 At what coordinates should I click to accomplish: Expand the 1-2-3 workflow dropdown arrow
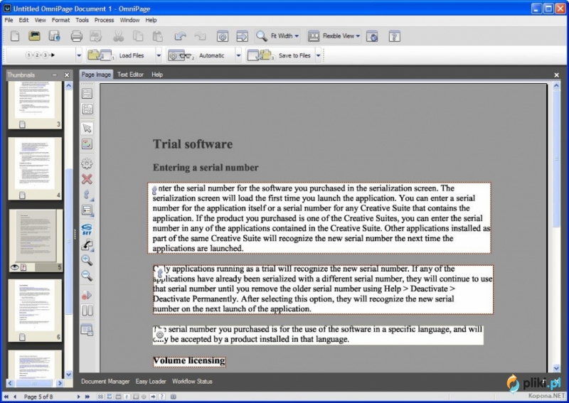79,55
